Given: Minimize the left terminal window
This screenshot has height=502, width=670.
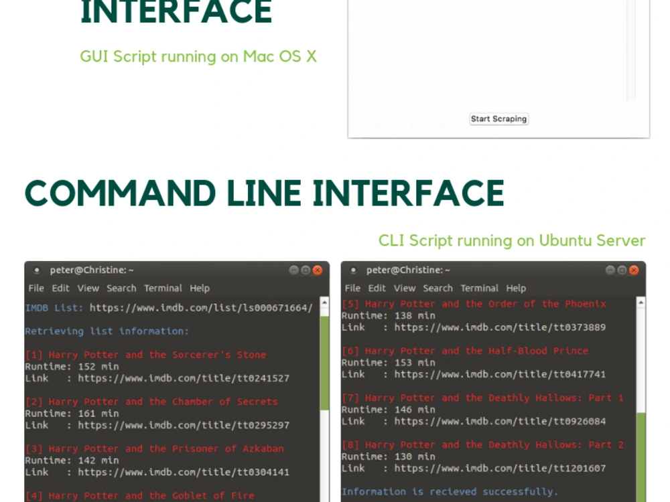Looking at the screenshot, I should (293, 270).
